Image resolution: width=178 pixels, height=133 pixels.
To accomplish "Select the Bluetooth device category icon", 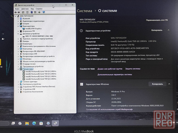I will [x=21, y=19].
